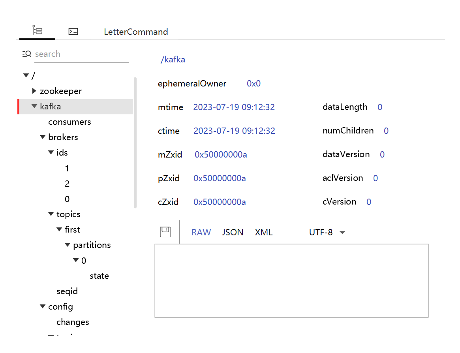Screen dimensions: 460x353
Task: Collapse partition 0 node above state
Action: 76,260
